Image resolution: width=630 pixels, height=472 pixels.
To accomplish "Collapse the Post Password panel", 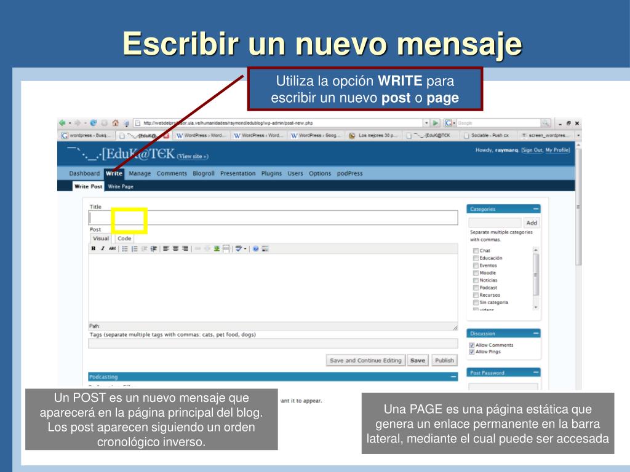I will point(536,373).
